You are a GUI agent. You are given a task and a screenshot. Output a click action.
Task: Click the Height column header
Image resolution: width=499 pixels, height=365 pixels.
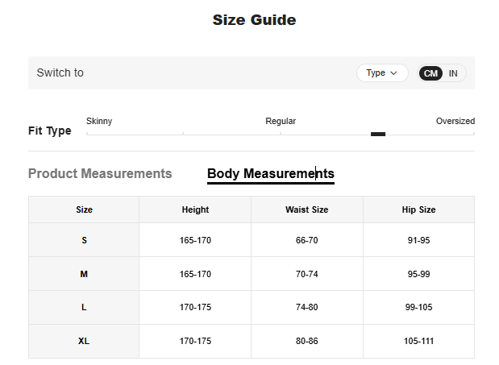pos(195,209)
